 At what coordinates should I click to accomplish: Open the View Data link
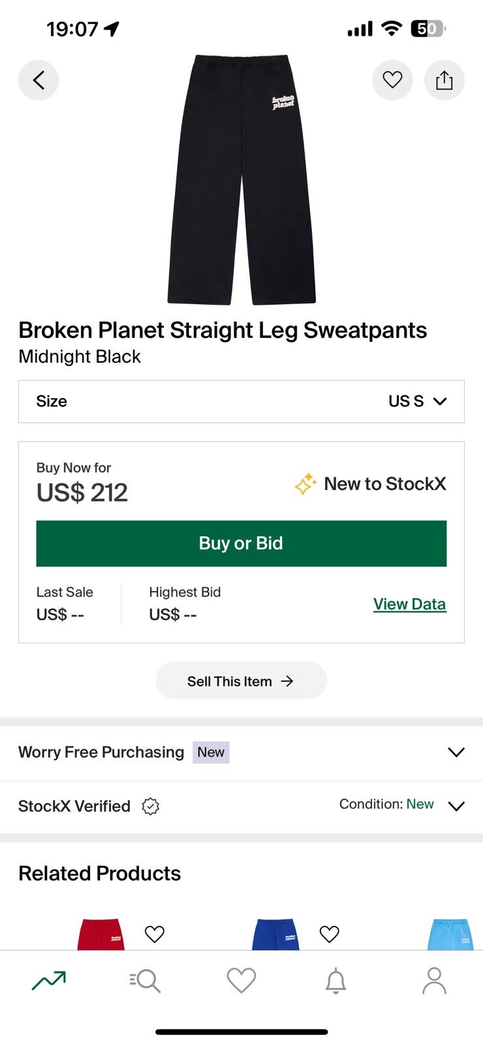point(409,604)
